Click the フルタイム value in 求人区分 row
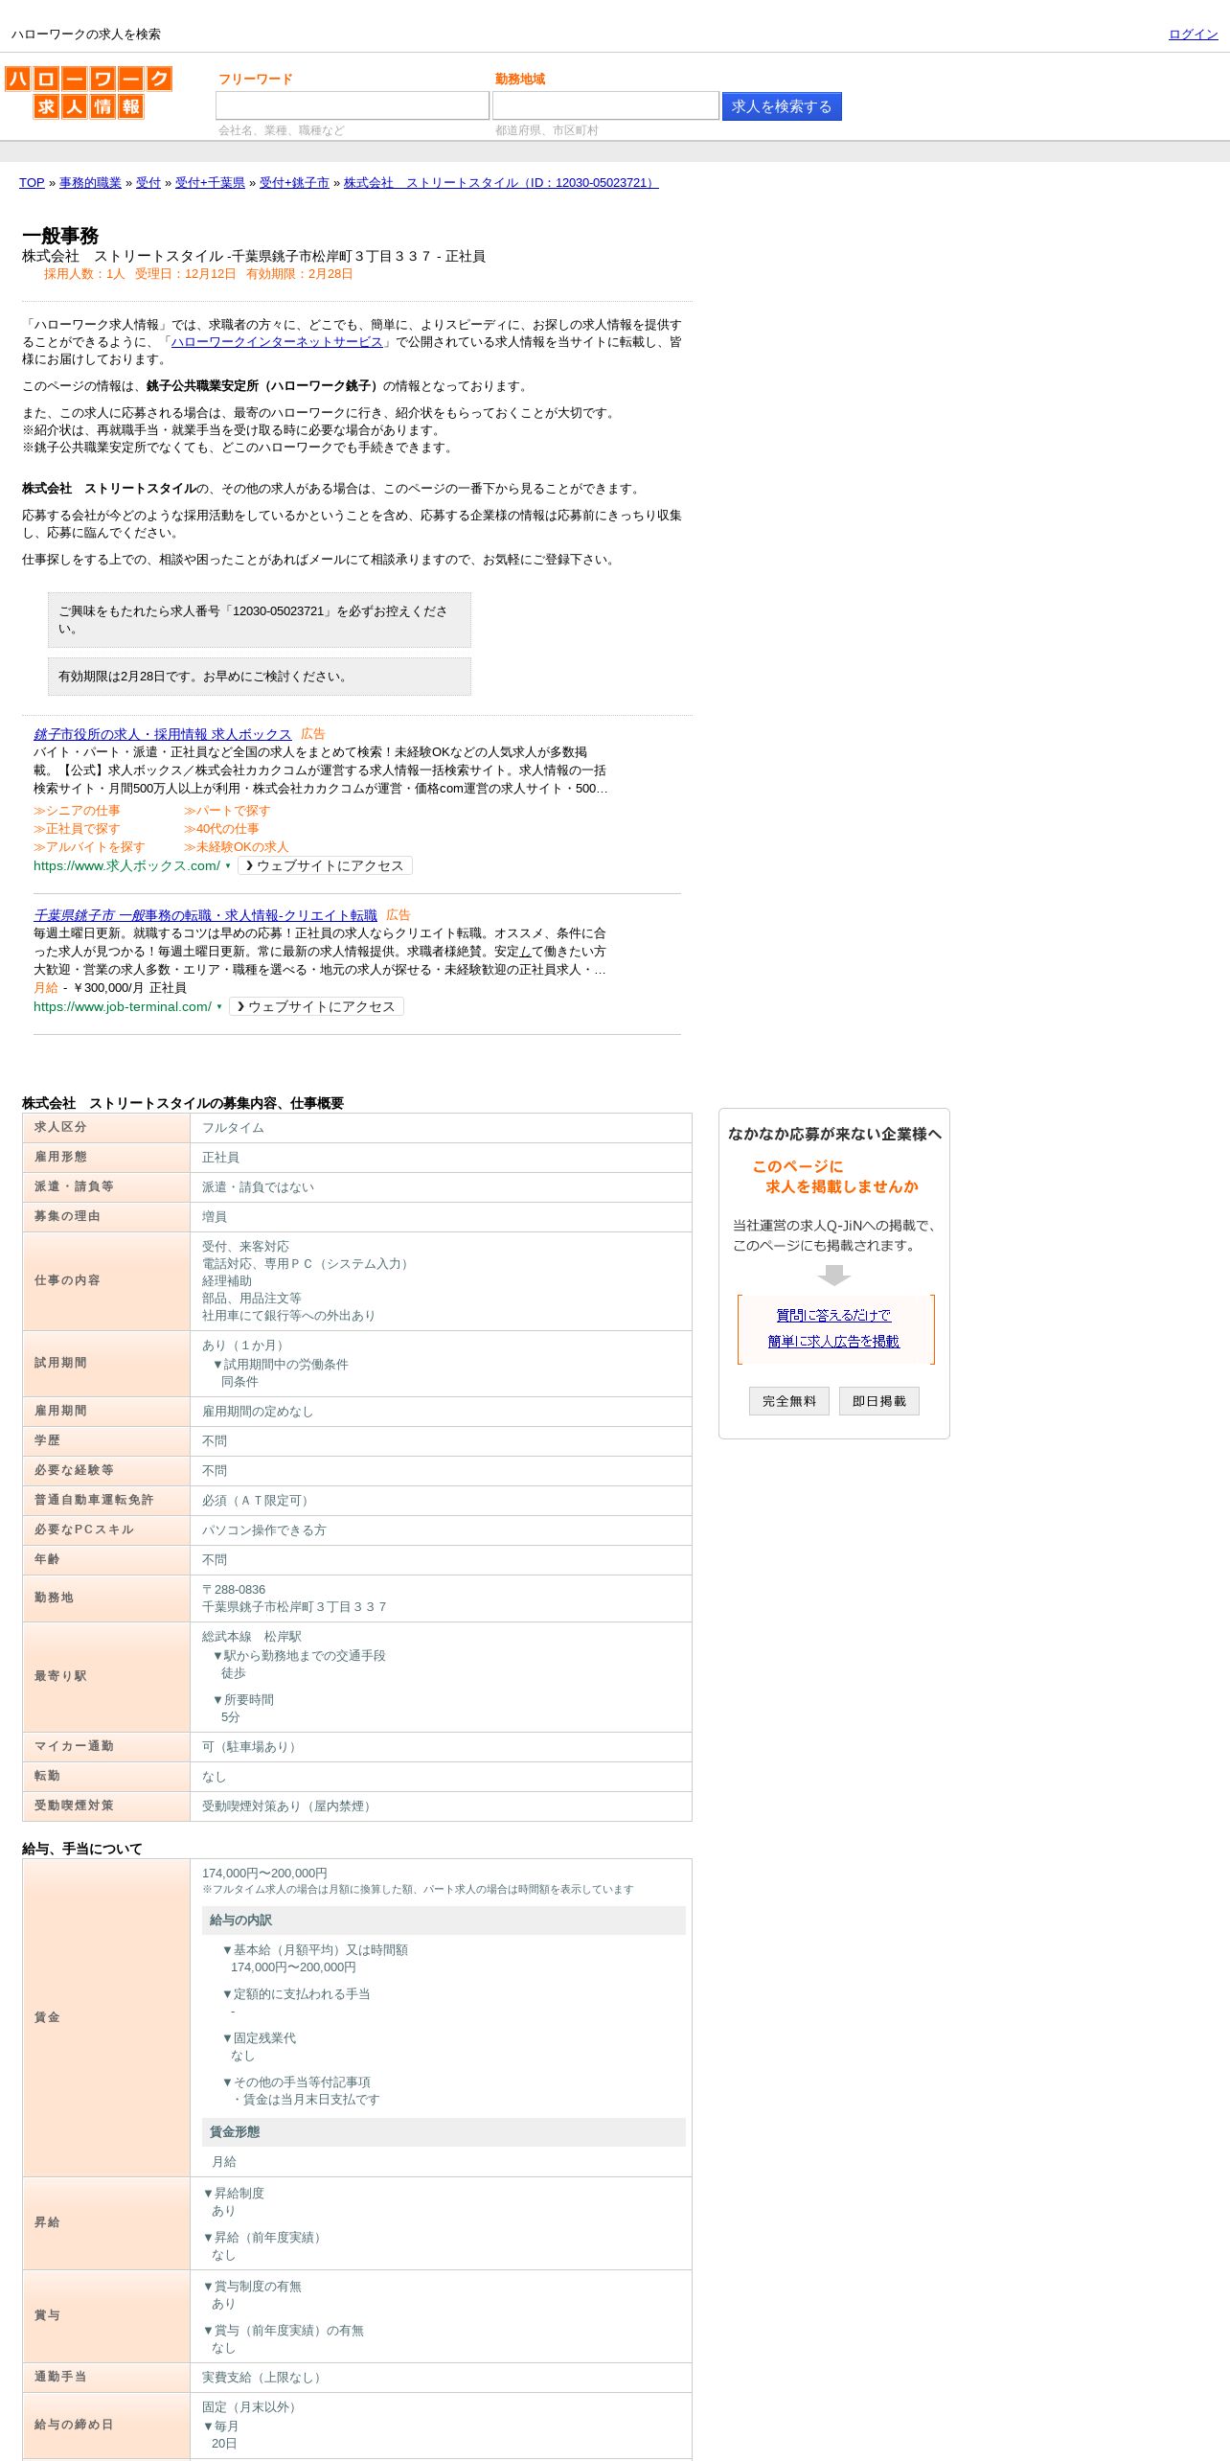The width and height of the screenshot is (1230, 2461). click(233, 1128)
